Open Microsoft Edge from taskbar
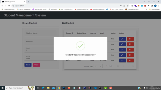Screen dimensions: 161x90 click(x=43, y=88)
